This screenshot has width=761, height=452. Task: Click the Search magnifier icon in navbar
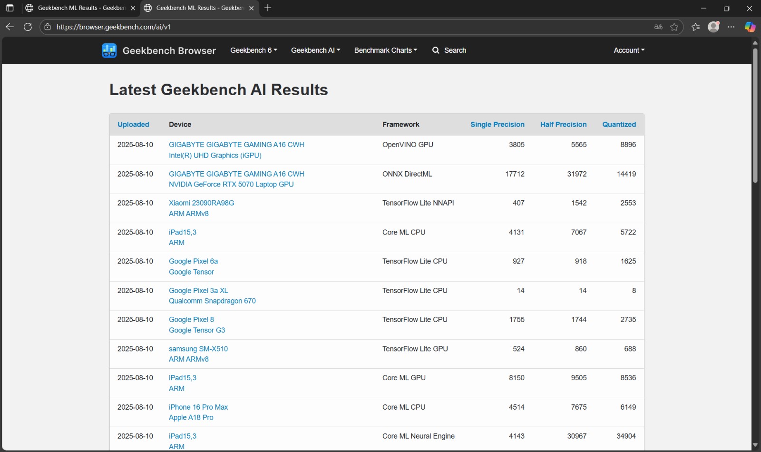(x=436, y=50)
